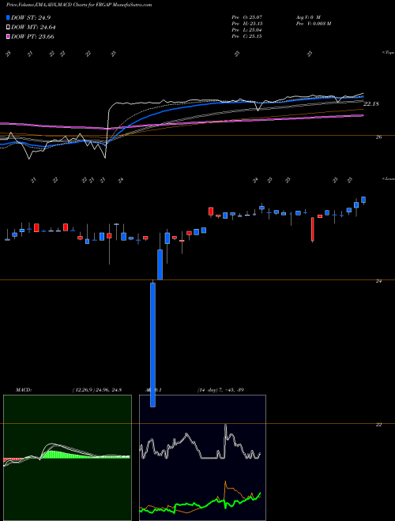Select the 'DOW ST: 24.9' legend text
The height and width of the screenshot is (521, 395).
(31, 18)
